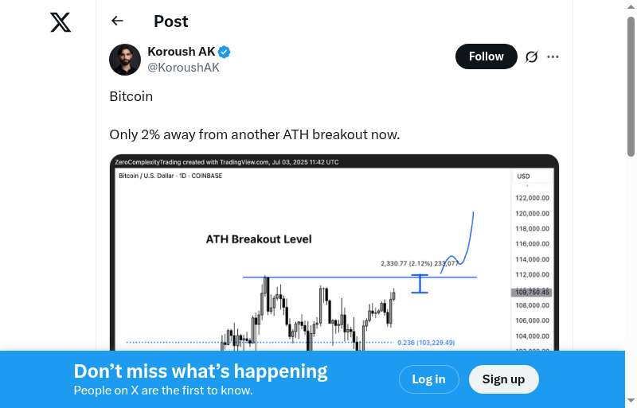
Task: Click the Post heading title
Action: [x=171, y=21]
